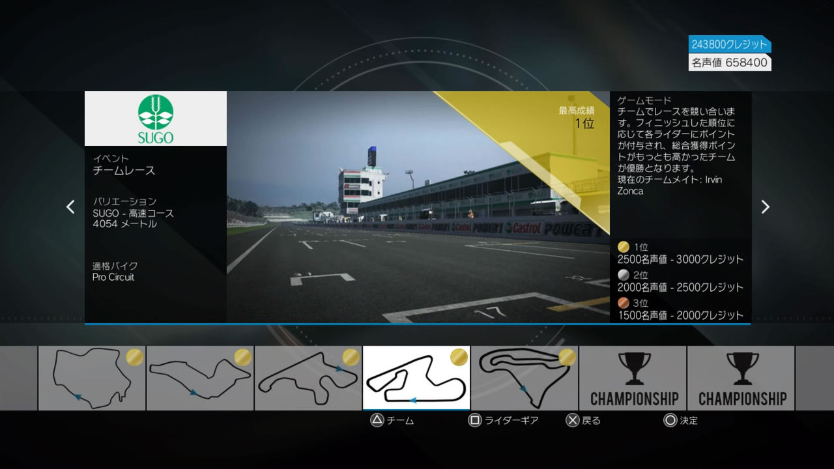Click the triangle button icon for チーム

377,420
